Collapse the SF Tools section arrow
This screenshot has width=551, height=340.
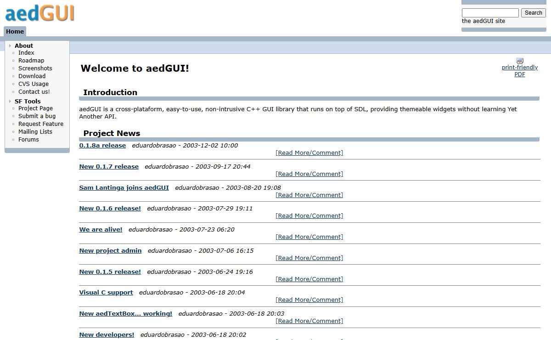[10, 101]
